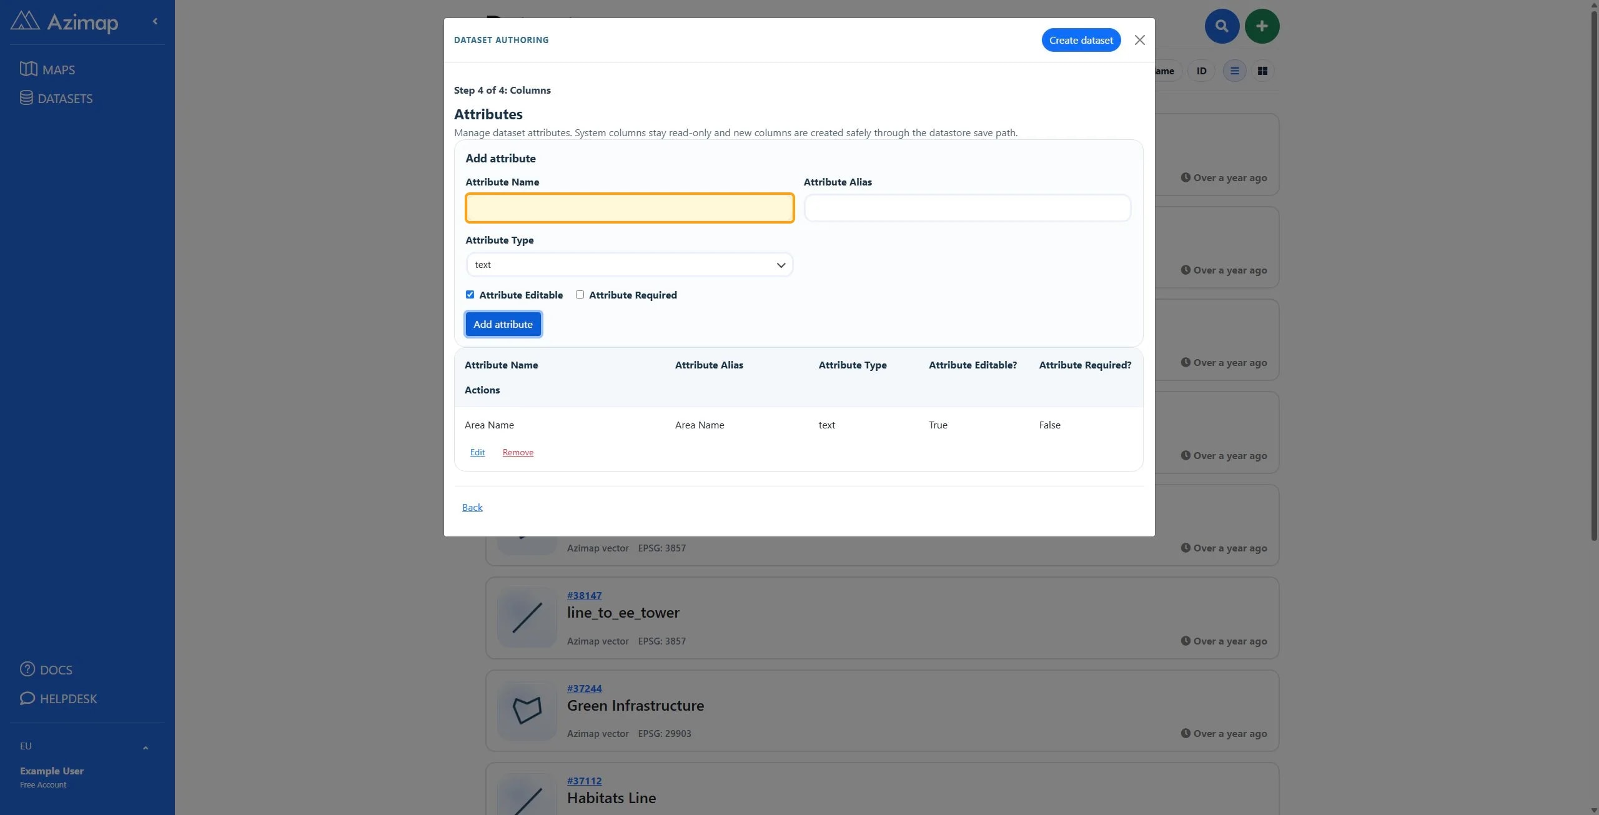Click the Azimap logo icon

(25, 21)
